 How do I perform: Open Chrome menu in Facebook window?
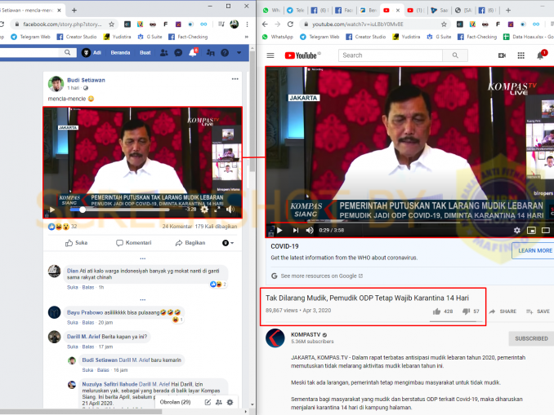coord(247,24)
